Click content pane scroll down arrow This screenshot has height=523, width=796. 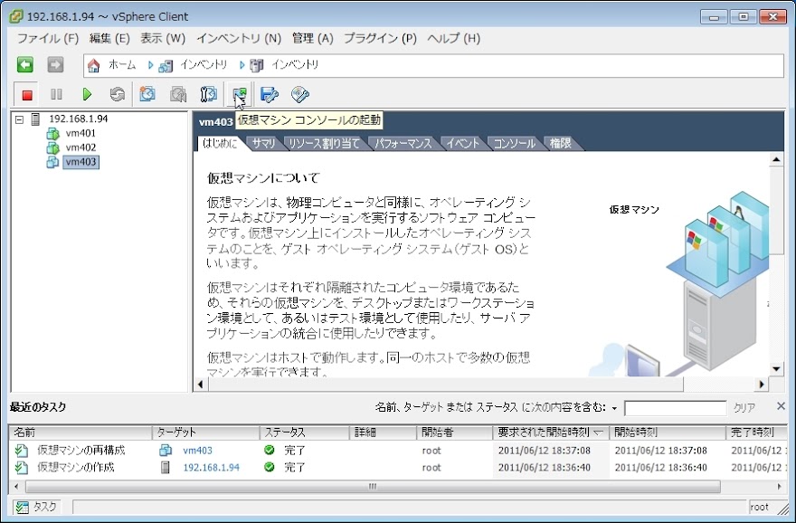[x=776, y=370]
